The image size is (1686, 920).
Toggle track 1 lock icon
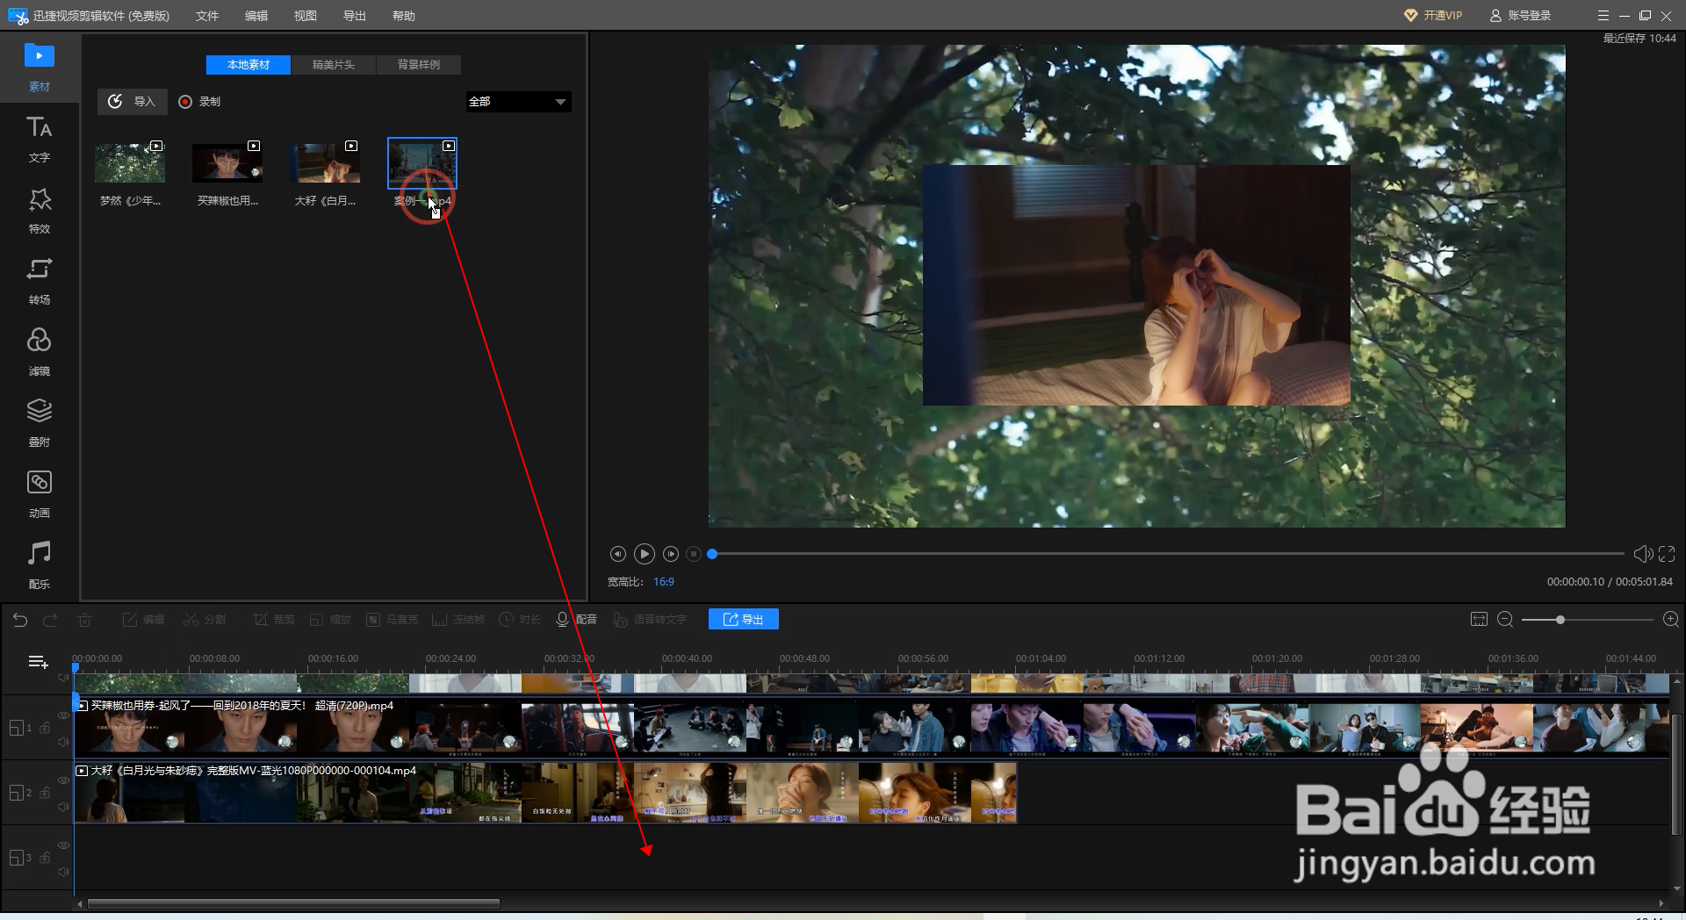pos(46,728)
